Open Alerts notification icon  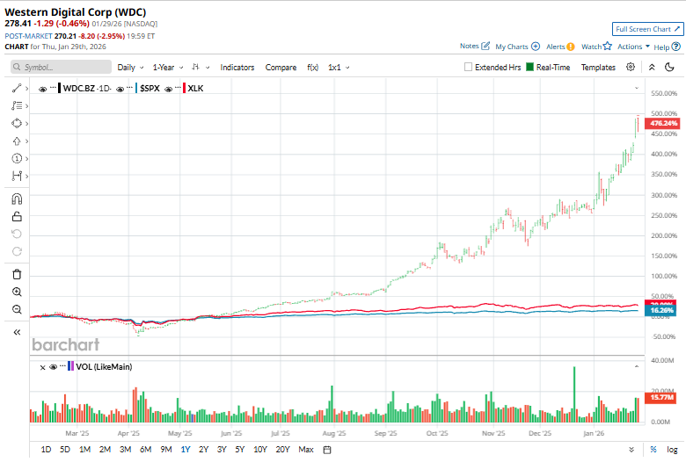point(571,47)
